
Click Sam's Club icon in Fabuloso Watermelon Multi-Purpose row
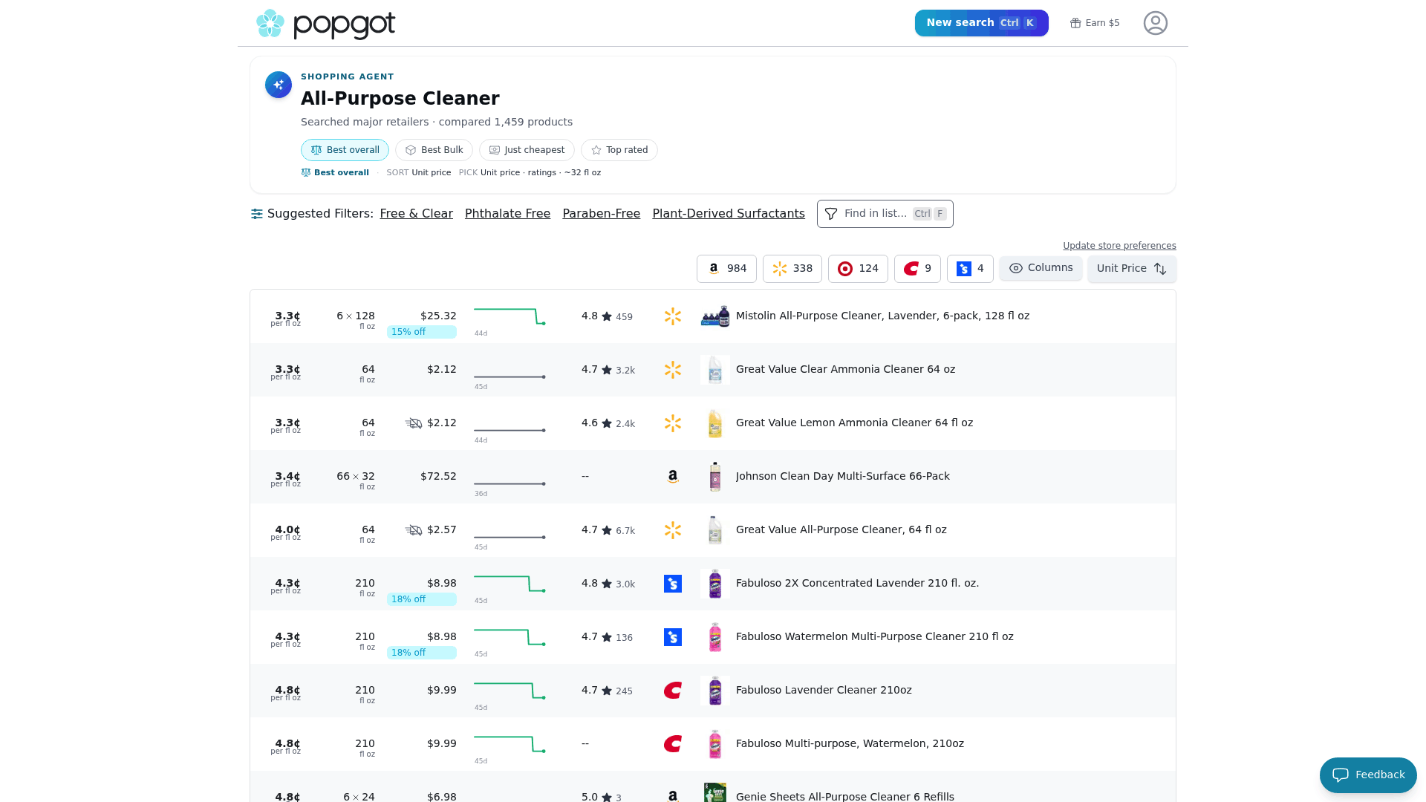tap(673, 637)
